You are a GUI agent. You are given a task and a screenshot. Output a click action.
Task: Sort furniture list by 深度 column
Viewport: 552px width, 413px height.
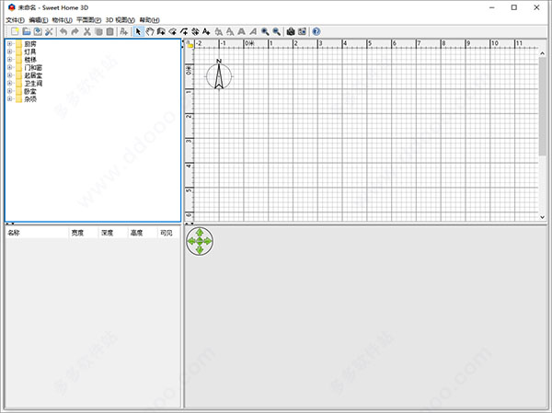tap(112, 233)
